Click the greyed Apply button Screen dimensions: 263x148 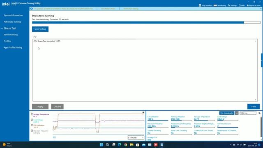(40, 106)
